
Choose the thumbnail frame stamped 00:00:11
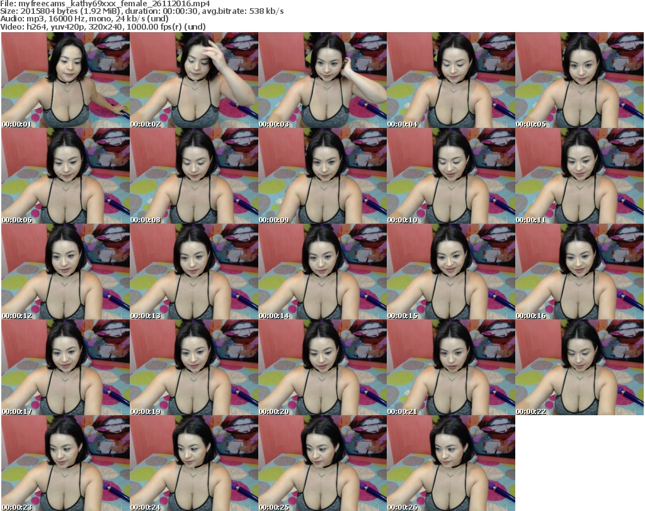click(x=579, y=176)
